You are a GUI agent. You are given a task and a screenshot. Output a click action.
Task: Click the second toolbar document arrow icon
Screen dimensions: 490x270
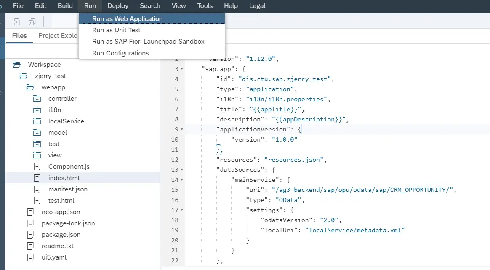pyautogui.click(x=32, y=21)
